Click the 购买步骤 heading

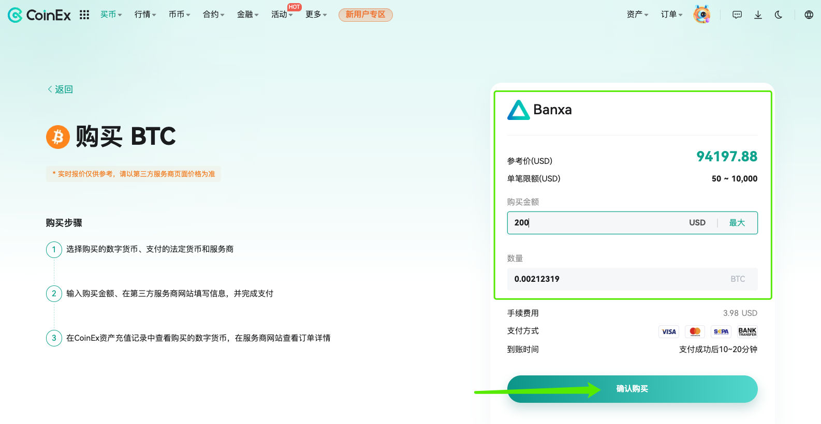[x=64, y=223]
